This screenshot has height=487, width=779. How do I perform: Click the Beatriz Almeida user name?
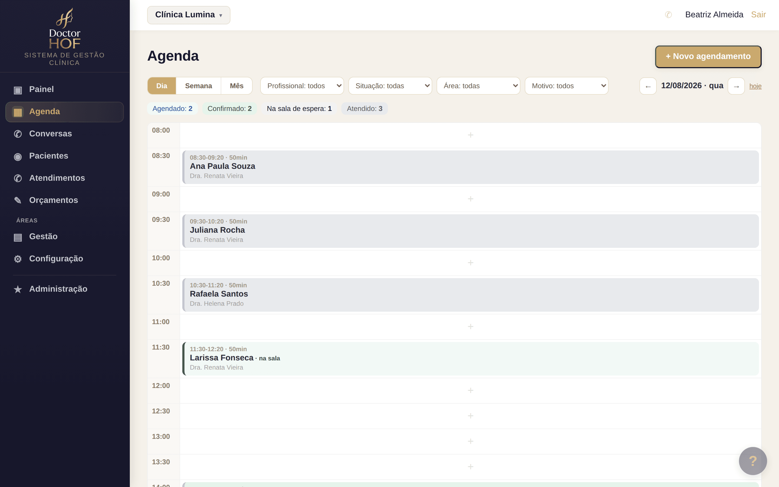(x=714, y=15)
